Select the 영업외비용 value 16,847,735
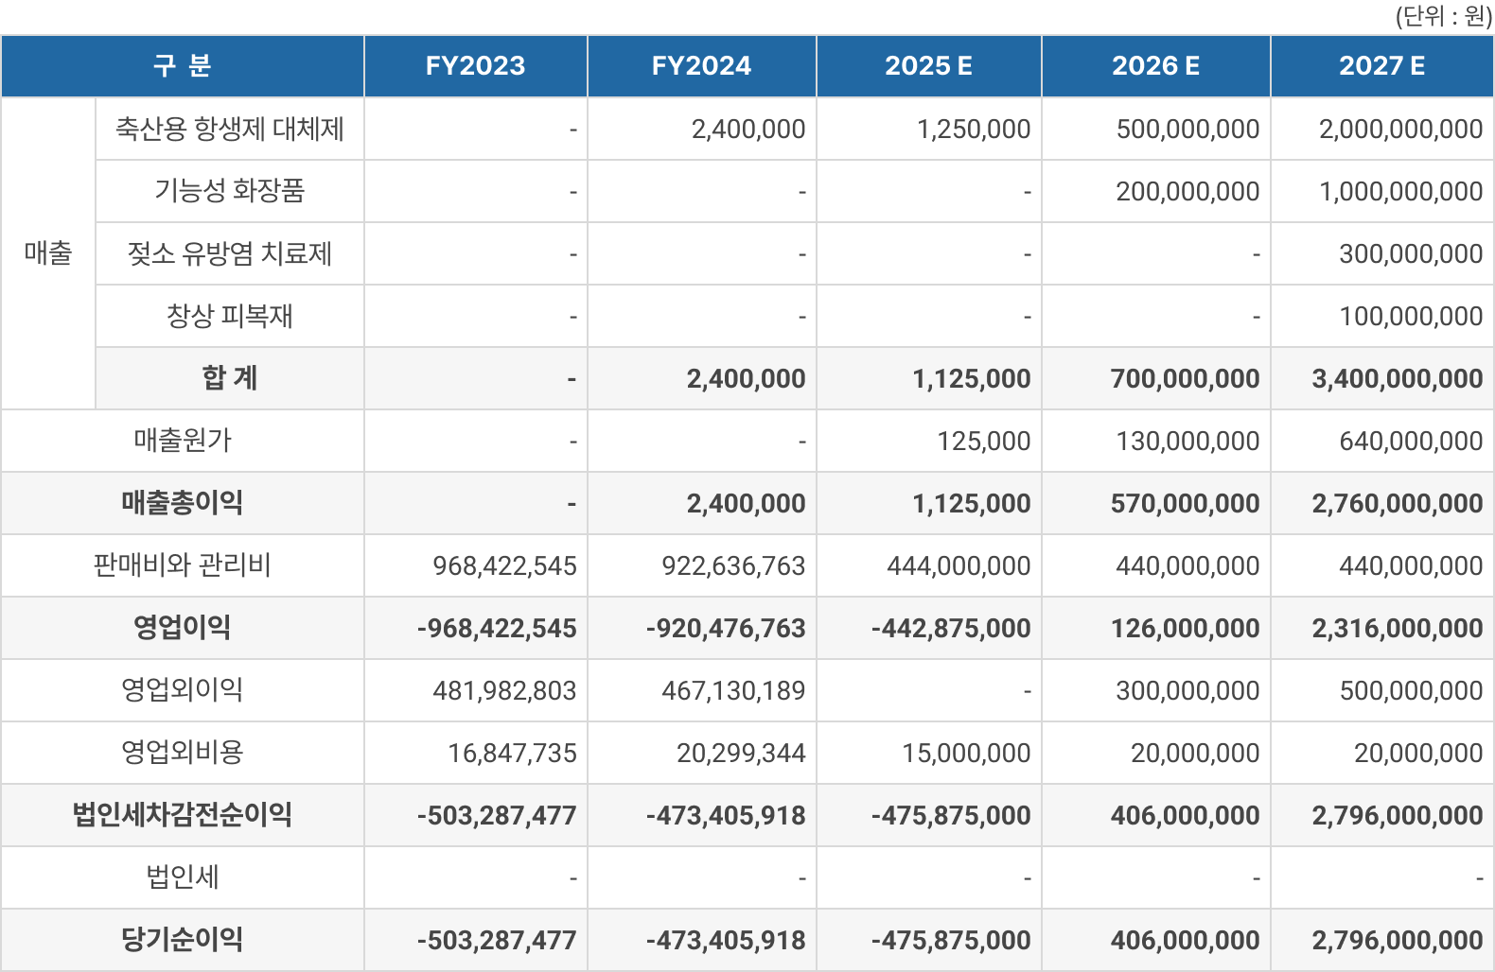 512,753
